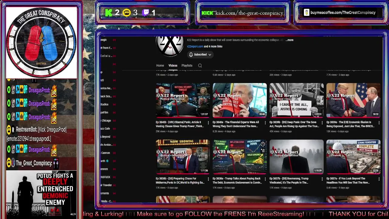The height and width of the screenshot is (219, 389).
Task: Open the more options menu for Ep 3838a
Action: click(x=265, y=179)
